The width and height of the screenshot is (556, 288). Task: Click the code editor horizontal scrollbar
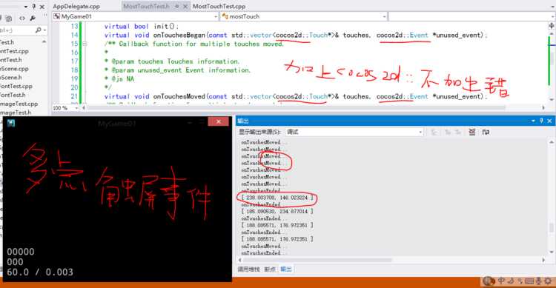point(296,107)
